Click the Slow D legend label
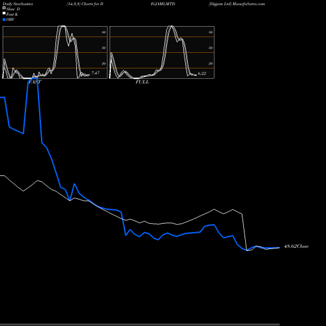Viewport: 326px width, 326px height. pyautogui.click(x=13, y=9)
